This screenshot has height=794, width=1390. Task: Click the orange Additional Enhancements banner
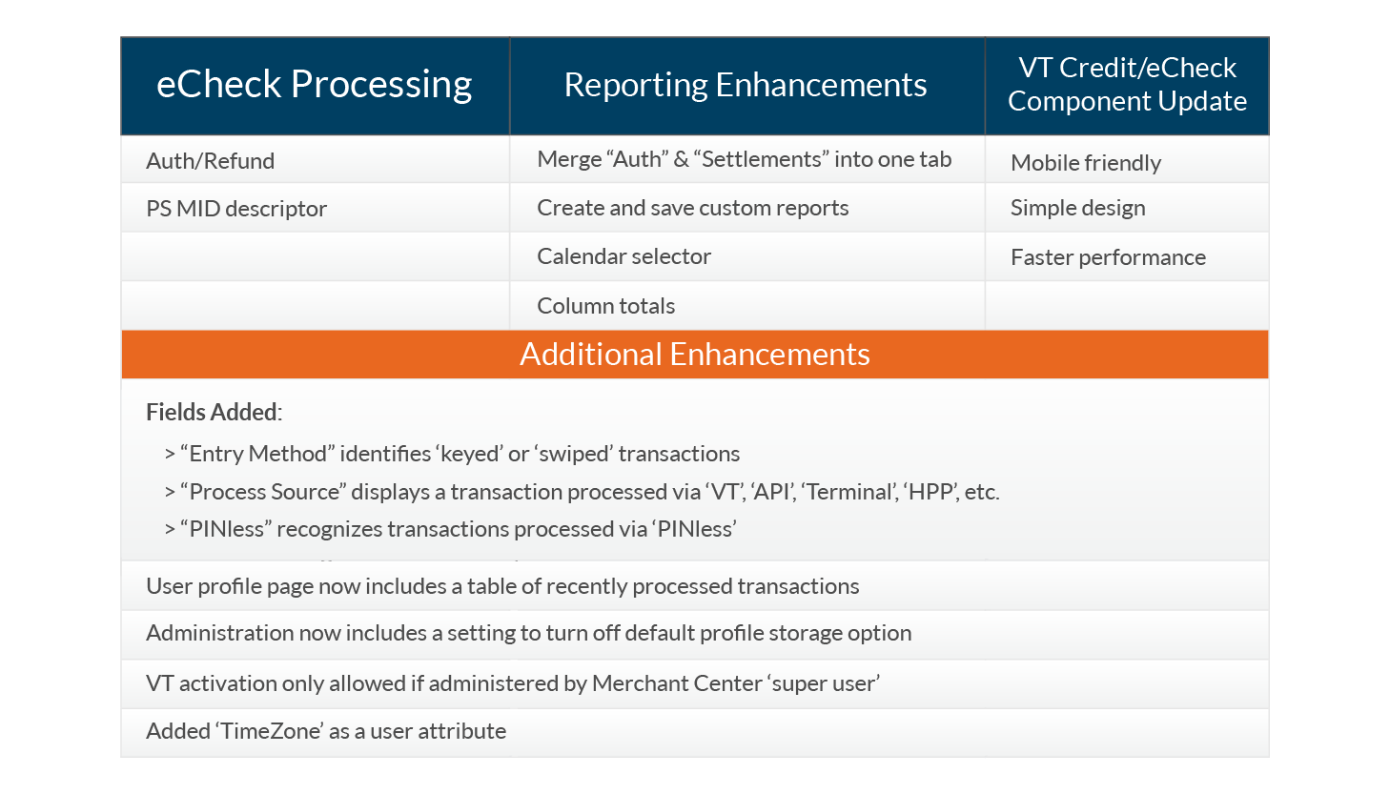pyautogui.click(x=695, y=355)
